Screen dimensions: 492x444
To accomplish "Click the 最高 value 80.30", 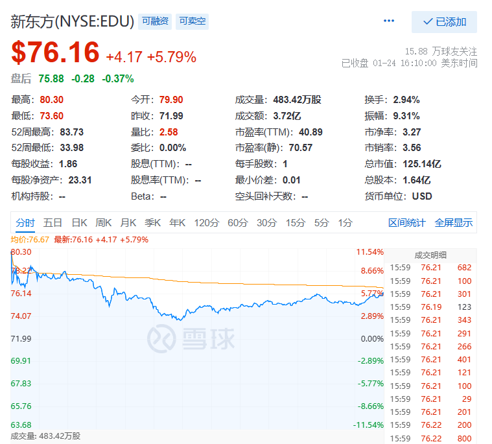I will [x=51, y=100].
